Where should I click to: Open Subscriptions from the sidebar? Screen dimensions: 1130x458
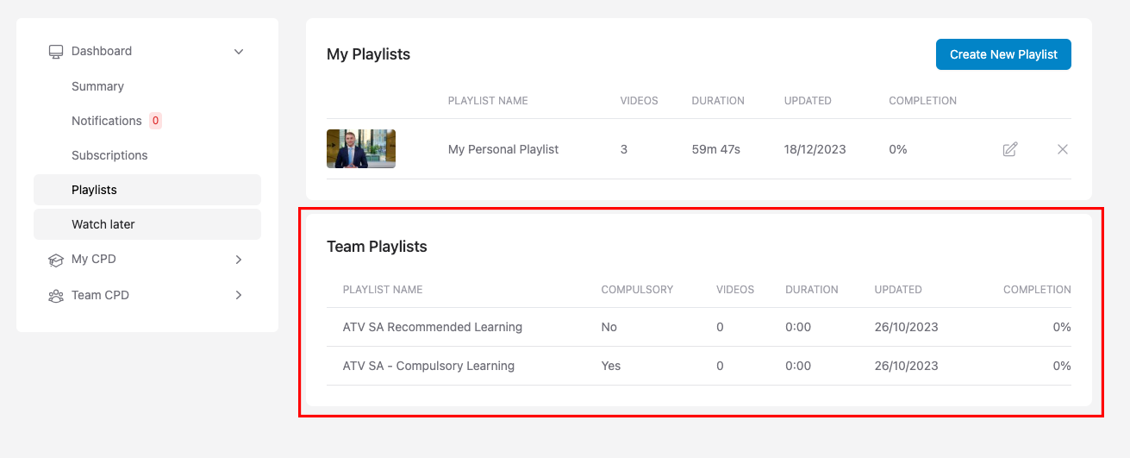pos(109,155)
